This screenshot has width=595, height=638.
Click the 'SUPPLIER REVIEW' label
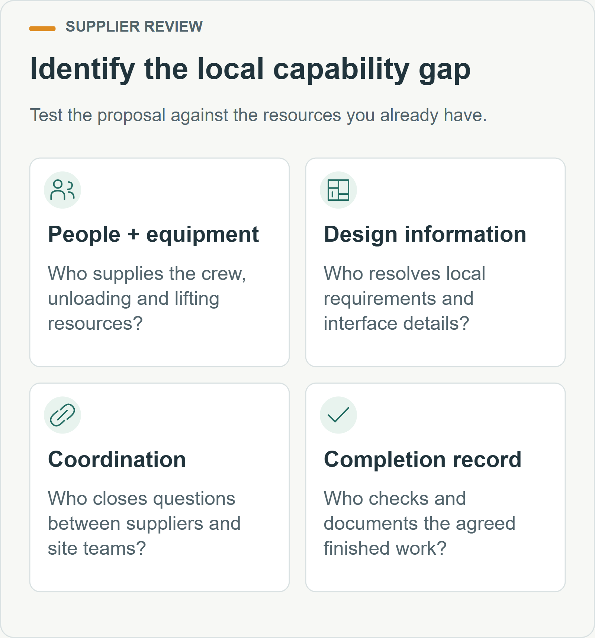pos(134,27)
